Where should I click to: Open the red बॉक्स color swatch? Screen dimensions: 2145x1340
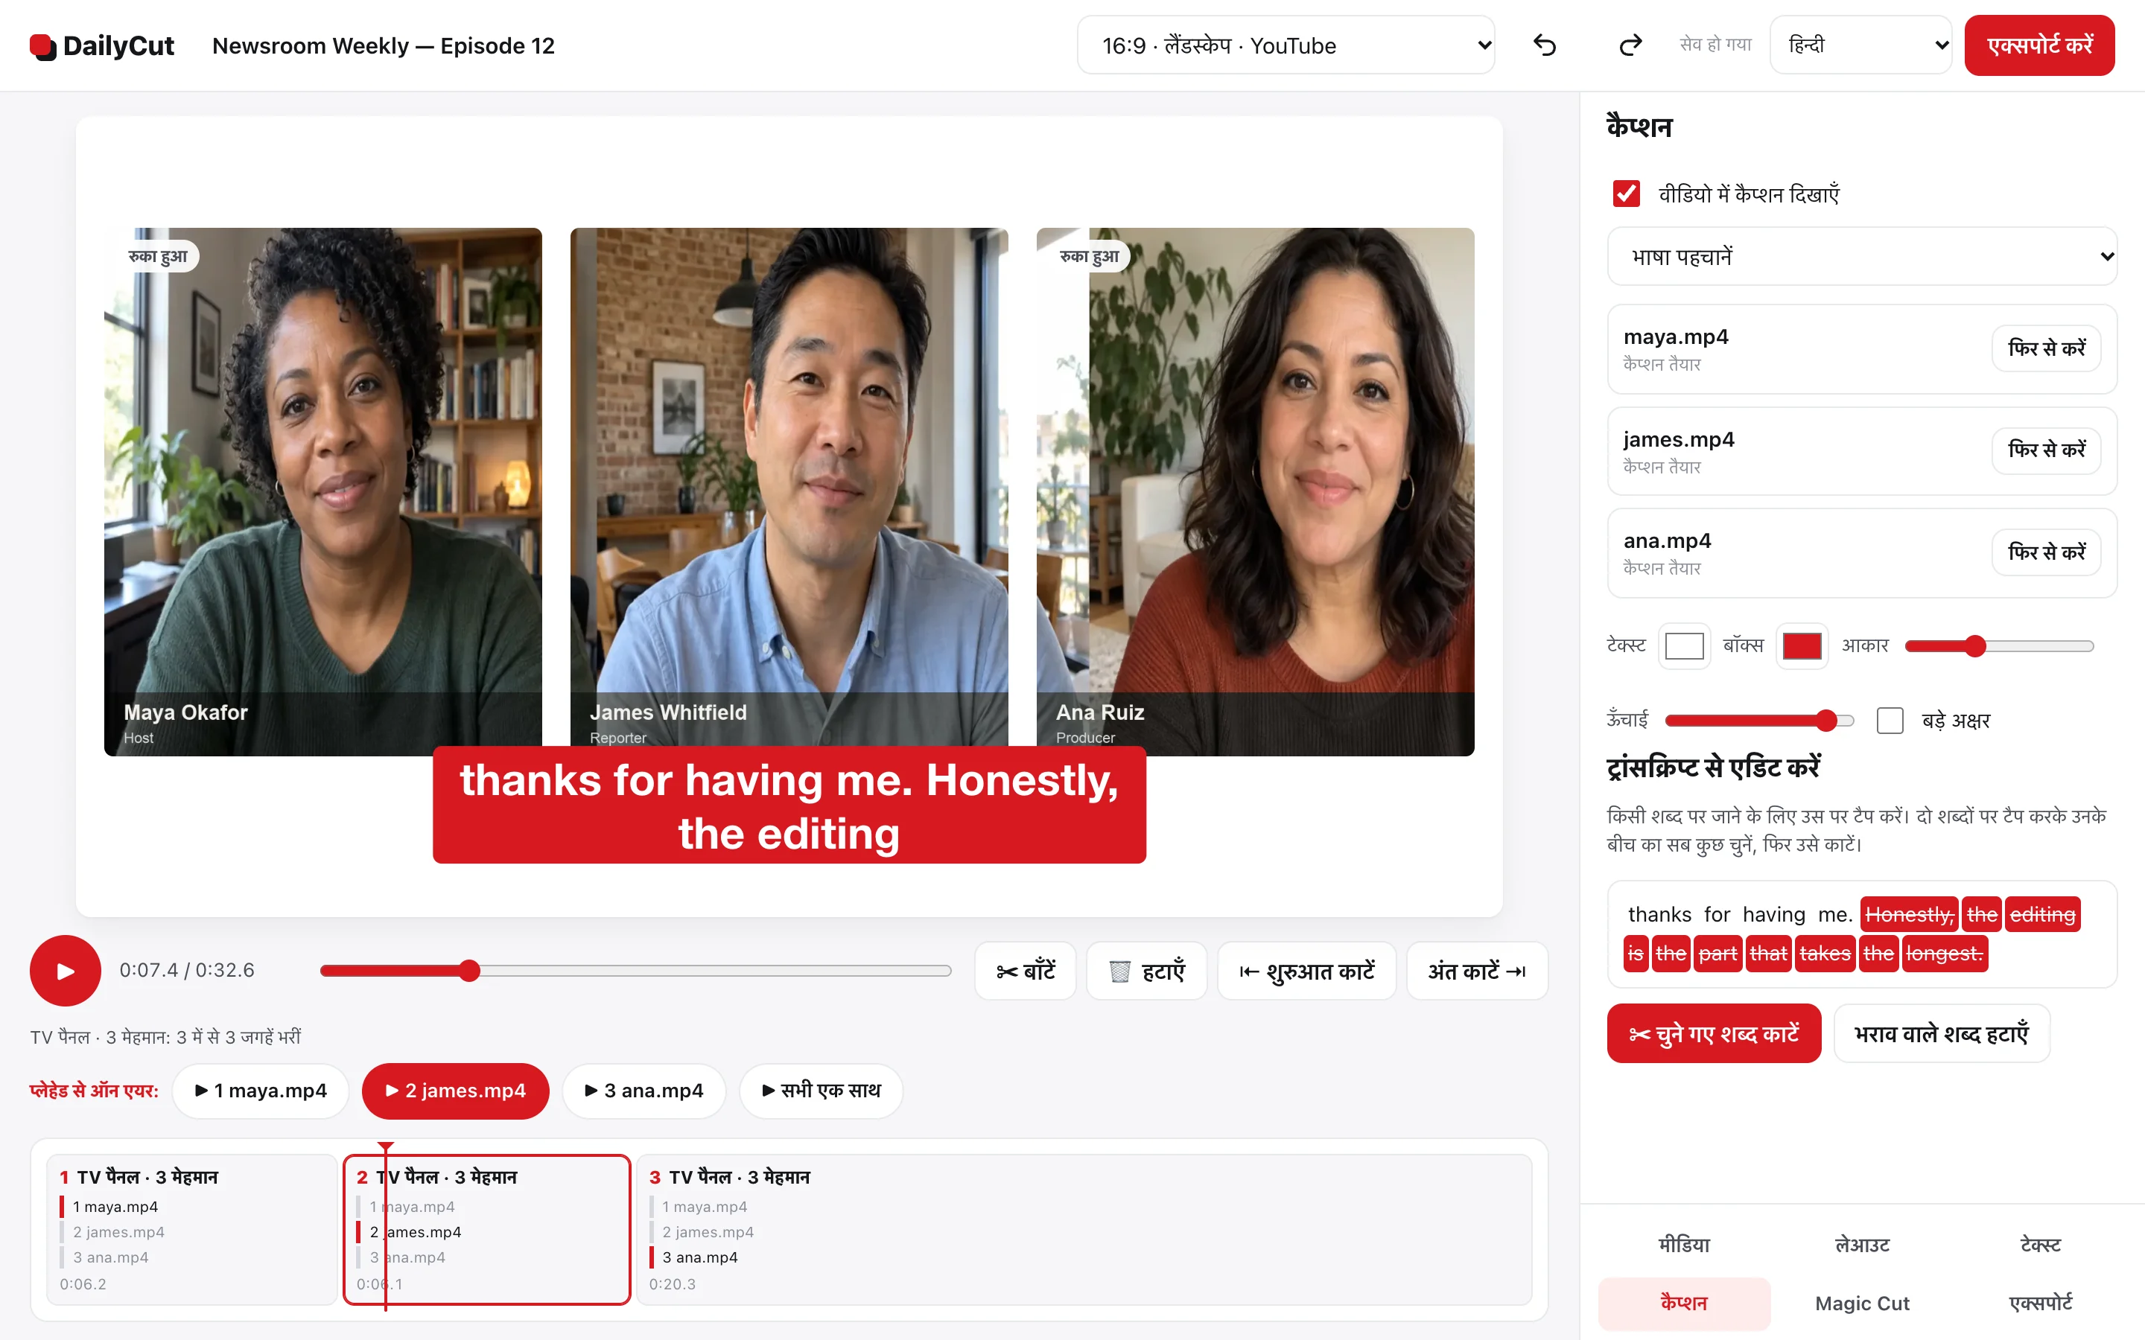point(1802,646)
